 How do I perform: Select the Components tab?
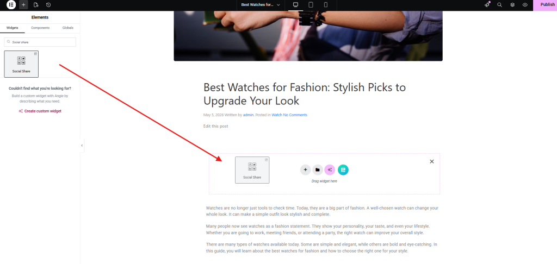tap(40, 28)
